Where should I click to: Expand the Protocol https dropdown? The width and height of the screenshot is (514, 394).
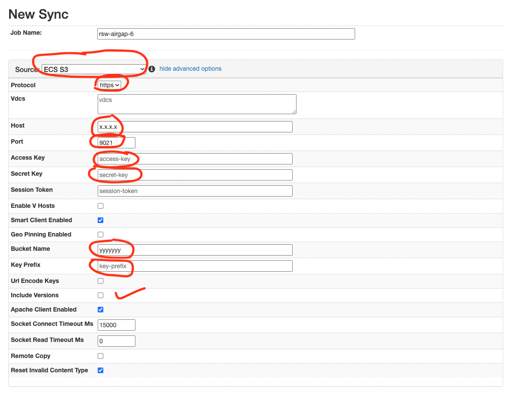point(109,85)
